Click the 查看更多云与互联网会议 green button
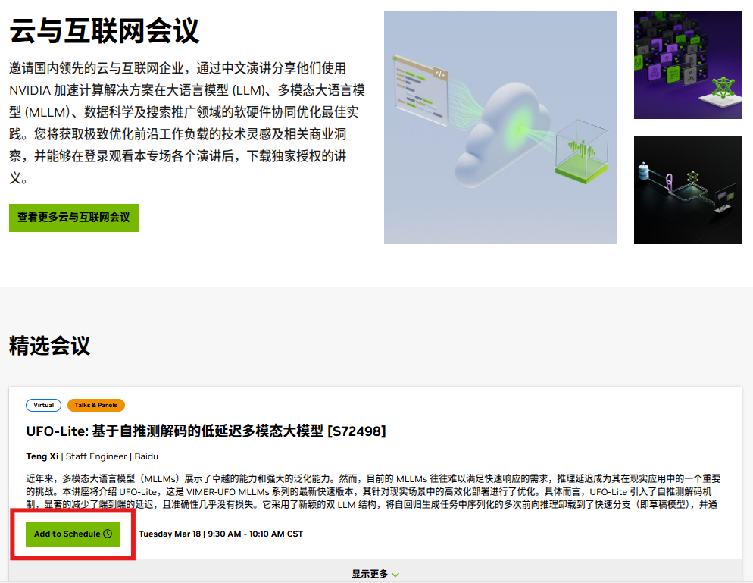Viewport: 753px width, 583px height. (x=73, y=218)
